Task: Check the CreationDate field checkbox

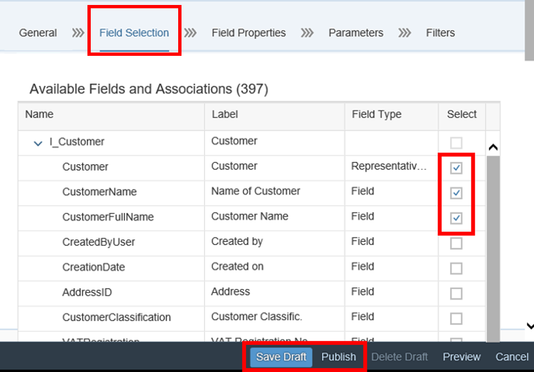Action: 456,268
